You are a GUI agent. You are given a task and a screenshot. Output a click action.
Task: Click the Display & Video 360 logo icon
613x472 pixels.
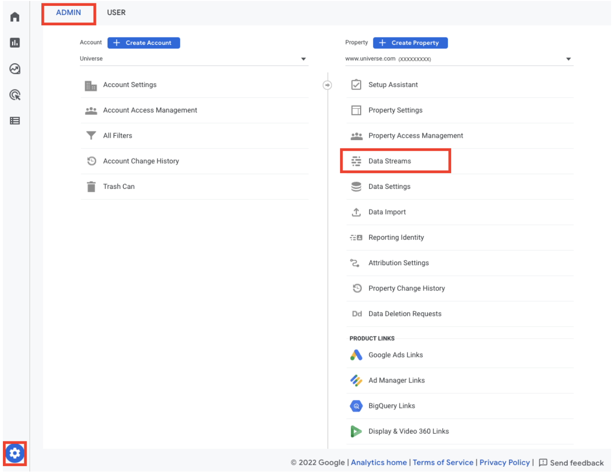point(356,431)
